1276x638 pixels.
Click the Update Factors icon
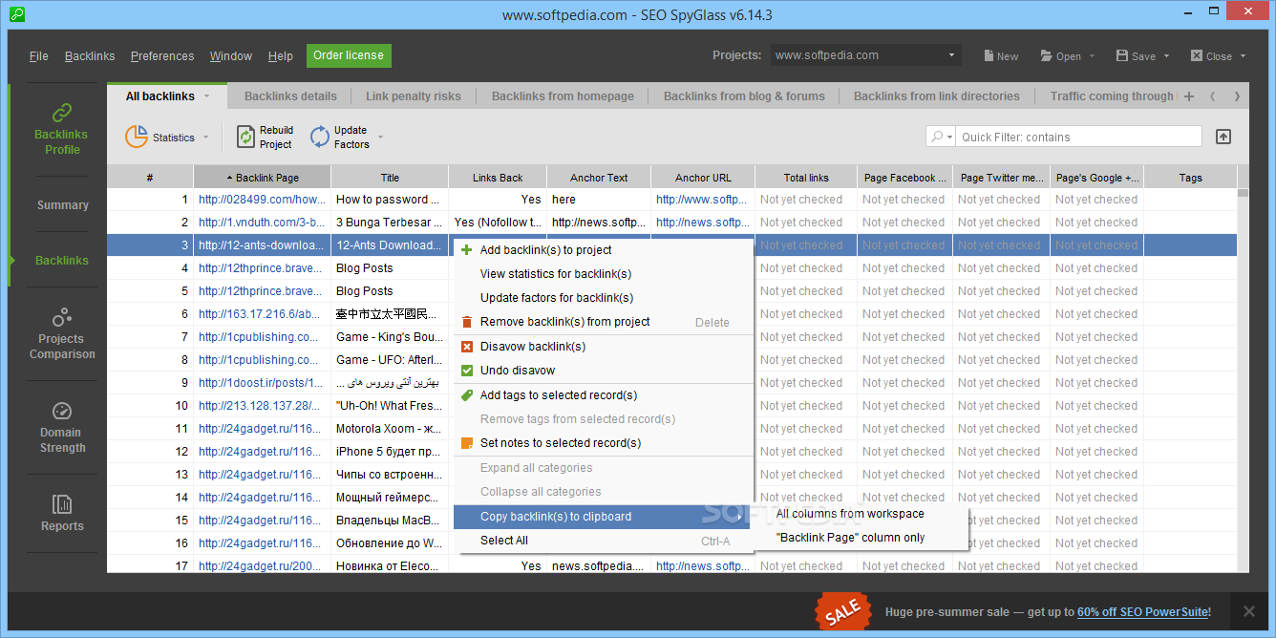pyautogui.click(x=320, y=138)
